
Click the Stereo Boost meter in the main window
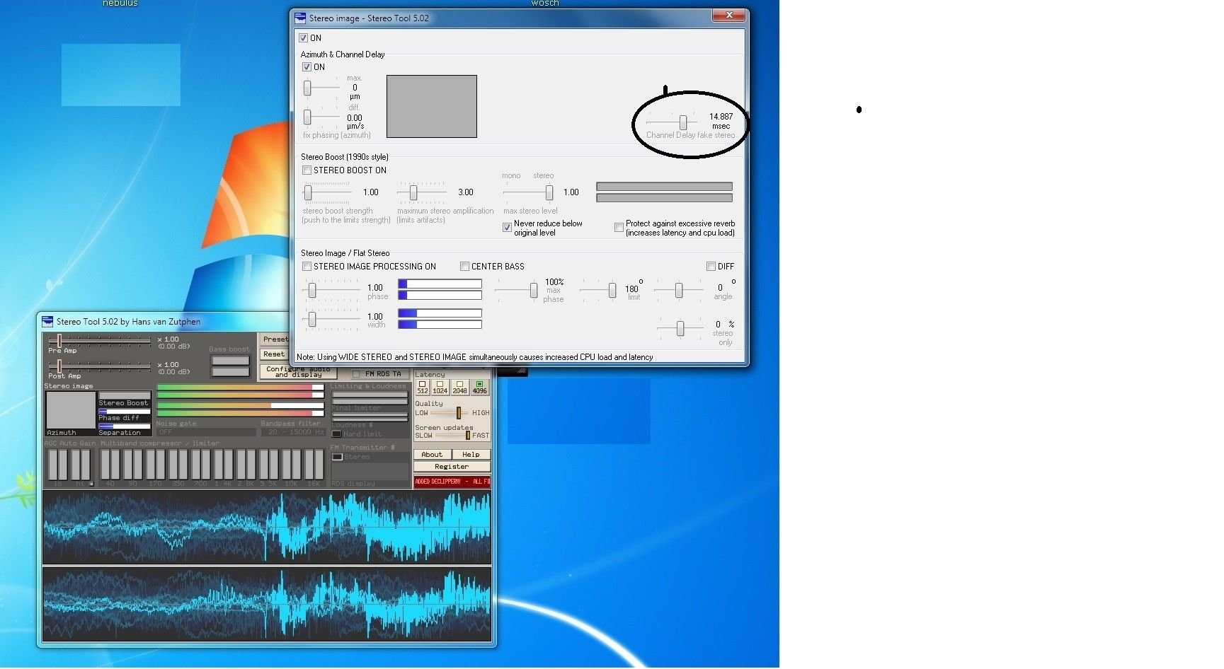point(125,395)
